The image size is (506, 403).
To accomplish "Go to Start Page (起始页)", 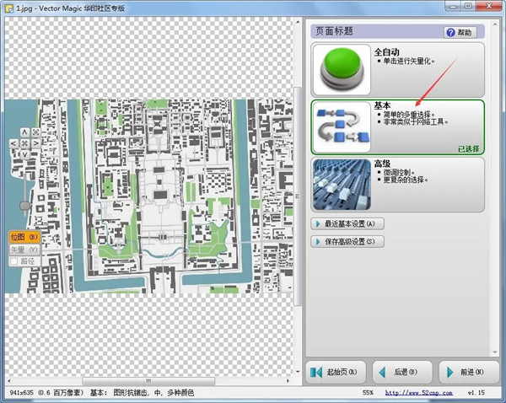I will point(335,372).
